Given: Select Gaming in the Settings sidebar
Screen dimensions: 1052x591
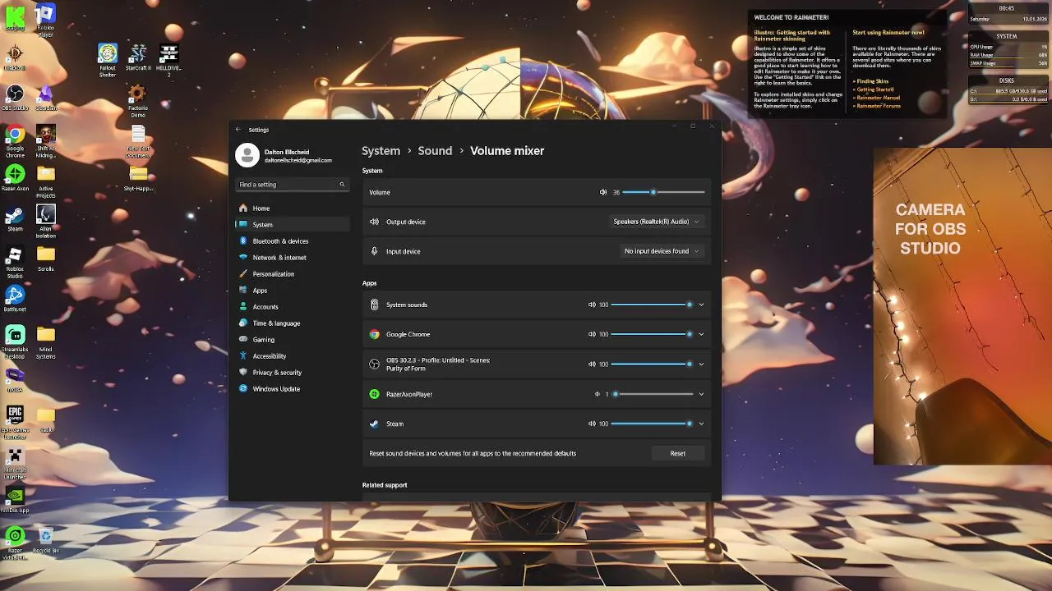Looking at the screenshot, I should coord(293,340).
